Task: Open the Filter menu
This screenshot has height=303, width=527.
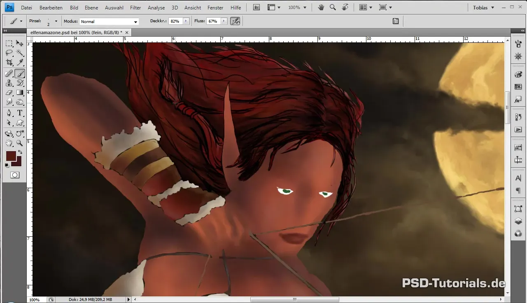Action: tap(135, 7)
